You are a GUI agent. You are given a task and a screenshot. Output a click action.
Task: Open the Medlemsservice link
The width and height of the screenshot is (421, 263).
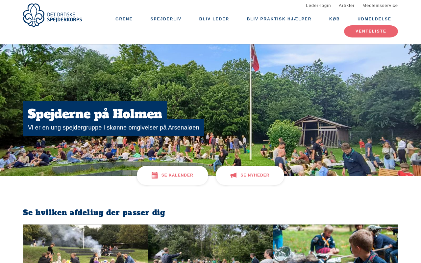(380, 5)
